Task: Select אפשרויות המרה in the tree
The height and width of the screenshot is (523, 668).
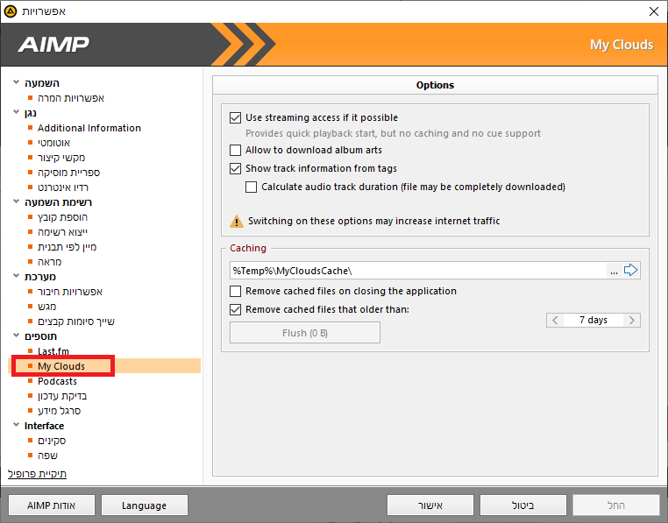Action: click(x=71, y=98)
